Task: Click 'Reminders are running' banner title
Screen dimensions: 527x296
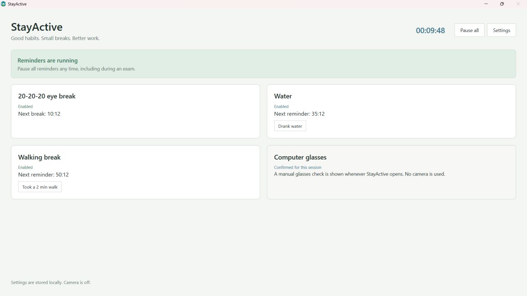Action: click(x=47, y=60)
